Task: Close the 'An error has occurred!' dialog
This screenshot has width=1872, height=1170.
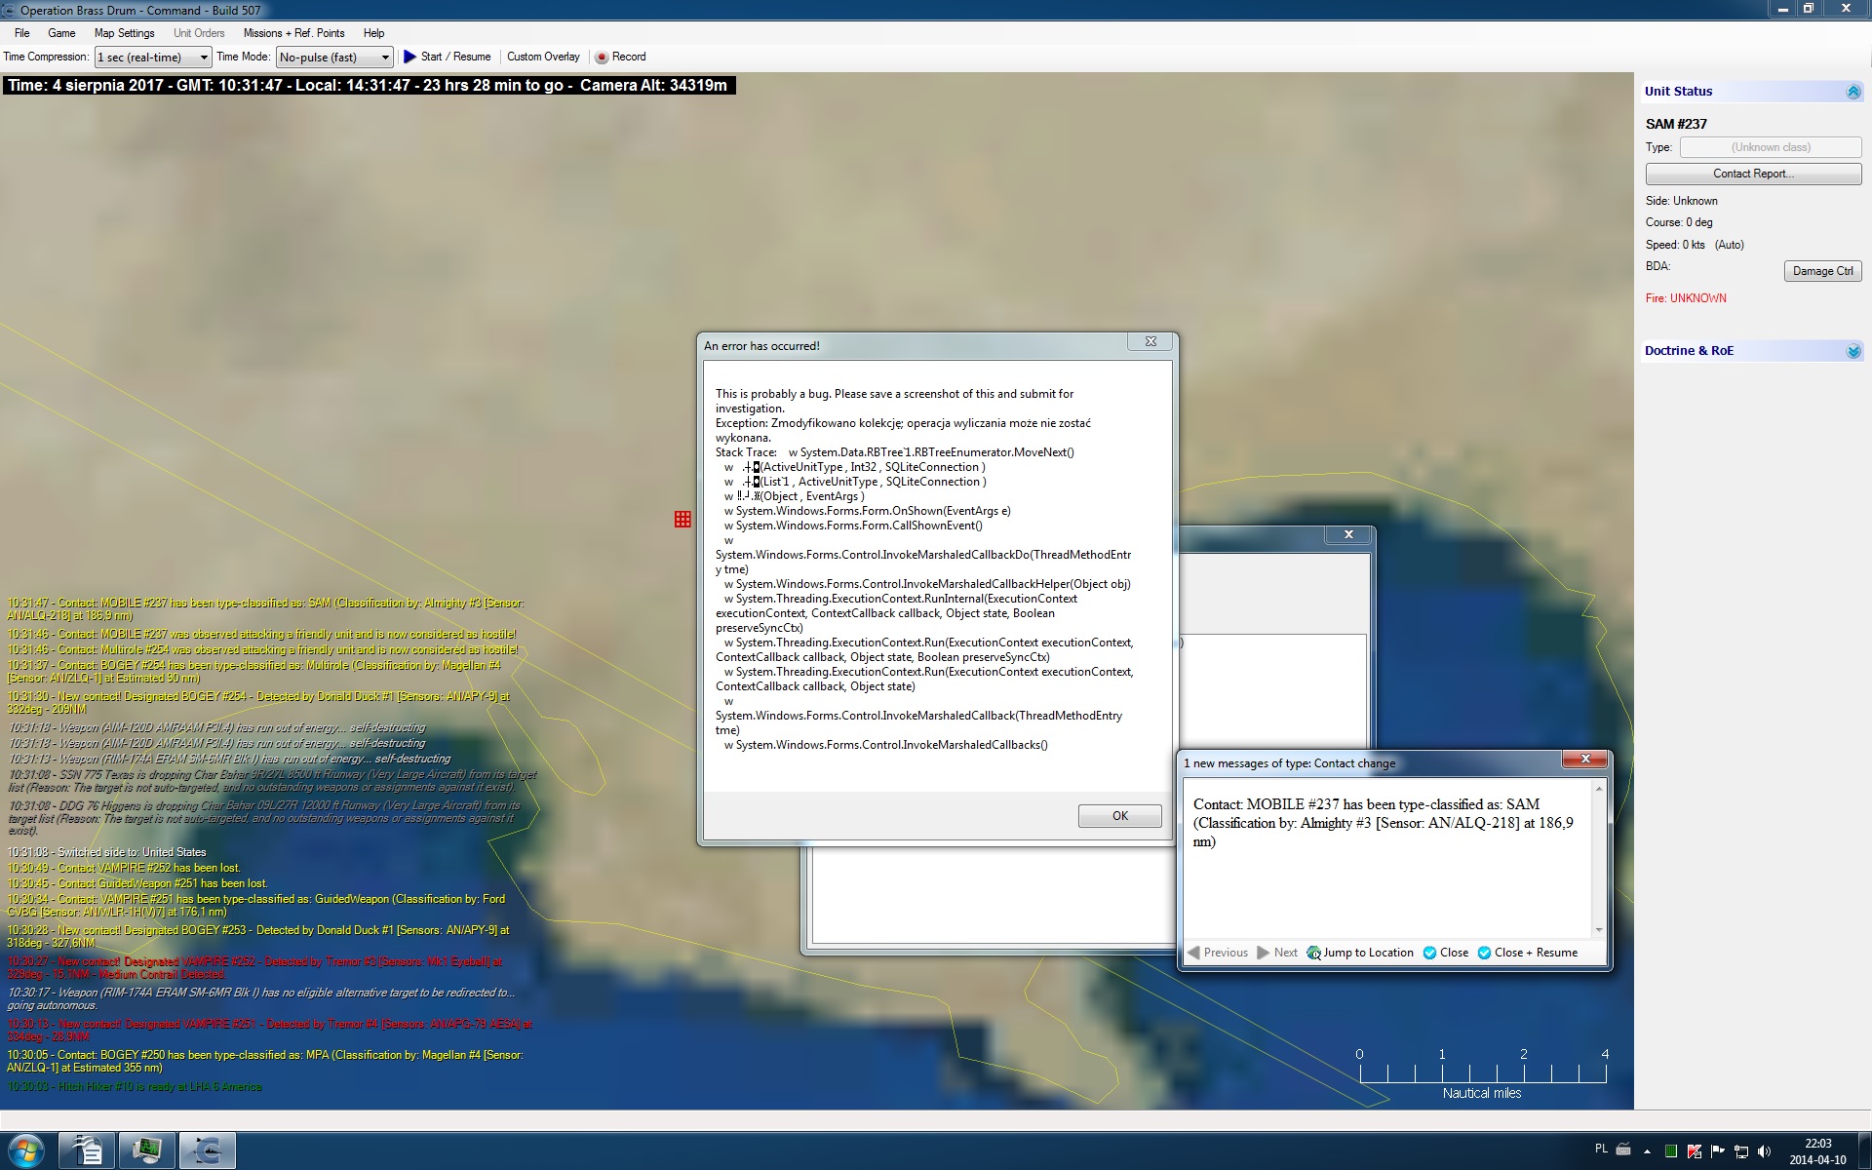Action: pyautogui.click(x=1150, y=341)
